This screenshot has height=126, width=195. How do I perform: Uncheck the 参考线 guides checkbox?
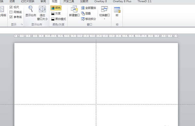[11, 17]
